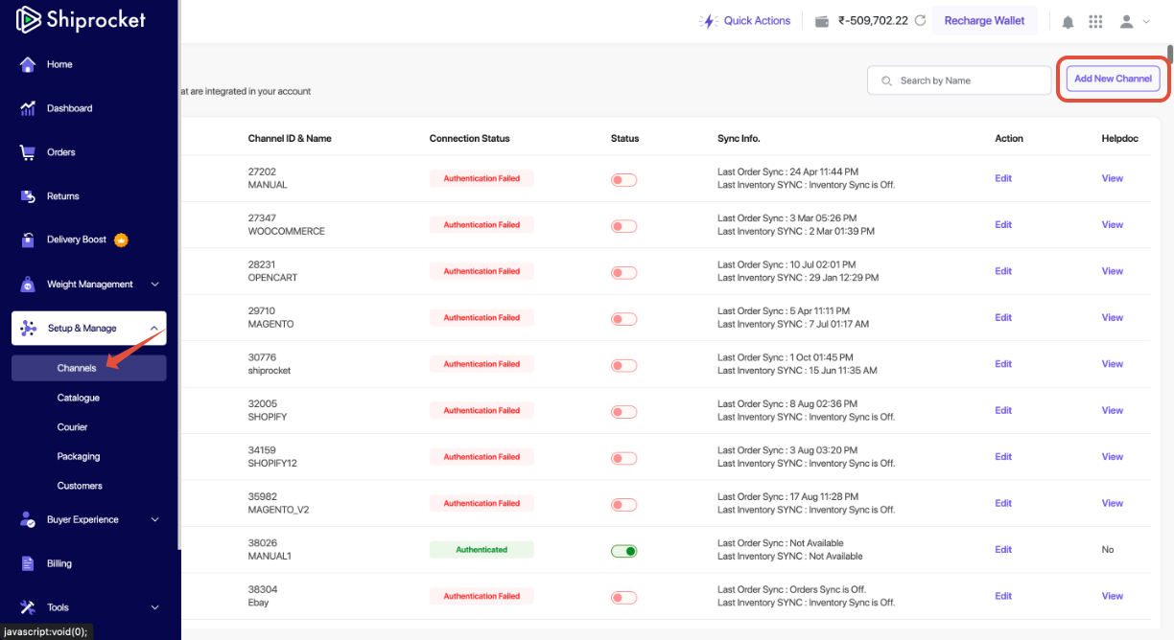Refresh the wallet balance
This screenshot has height=640, width=1174.
coord(920,21)
